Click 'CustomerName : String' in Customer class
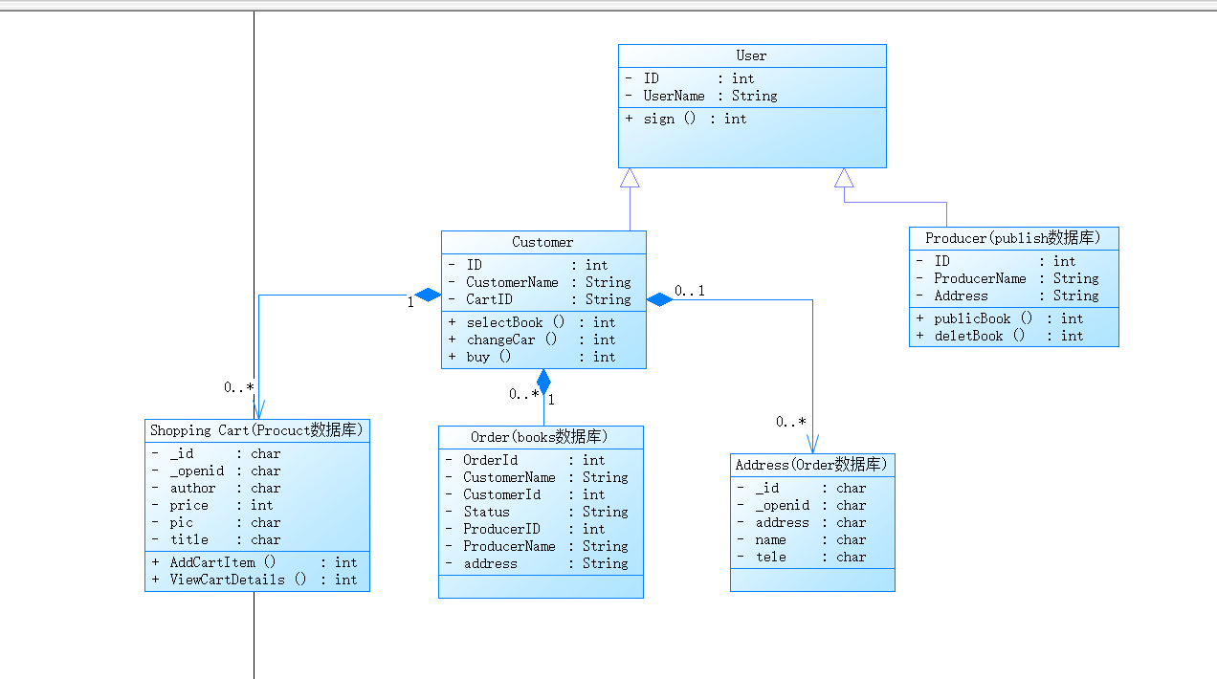 (540, 282)
